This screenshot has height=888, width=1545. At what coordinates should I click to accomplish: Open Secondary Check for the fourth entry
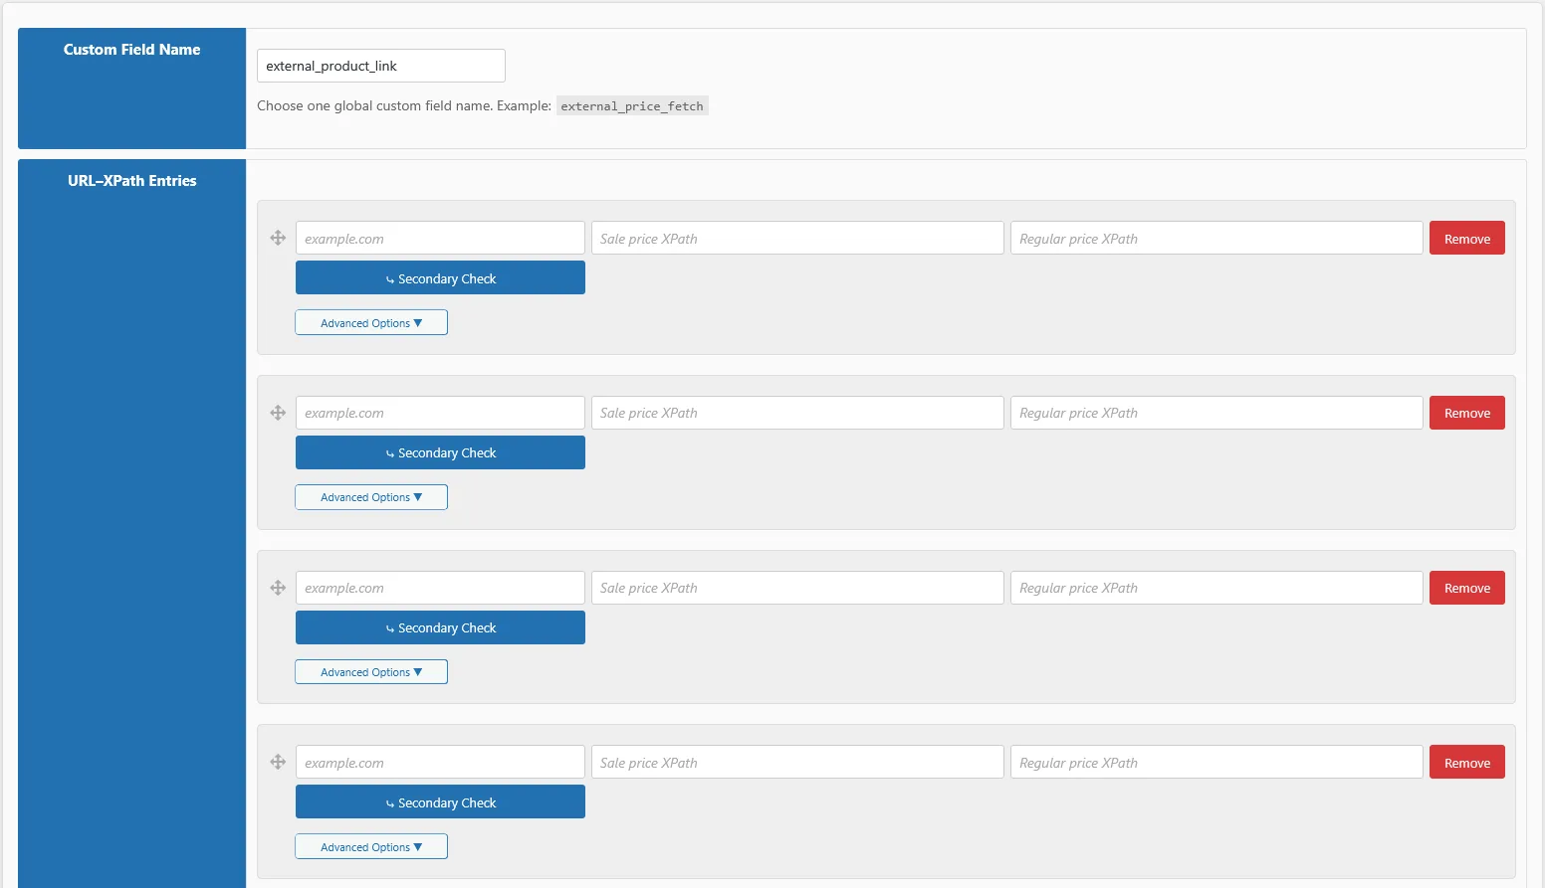[440, 801]
